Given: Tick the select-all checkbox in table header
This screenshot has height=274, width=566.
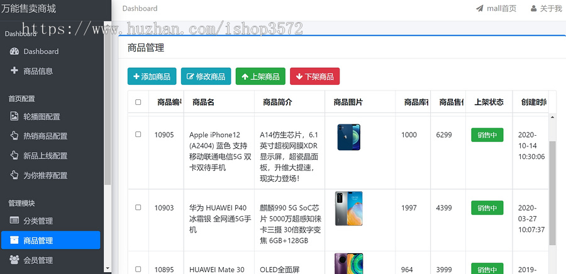Looking at the screenshot, I should point(138,102).
